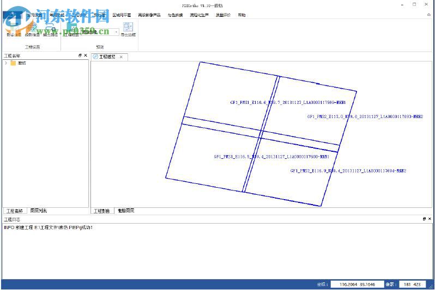Expand the 廊坊 project tree node
The height and width of the screenshot is (290, 435).
(x=6, y=63)
